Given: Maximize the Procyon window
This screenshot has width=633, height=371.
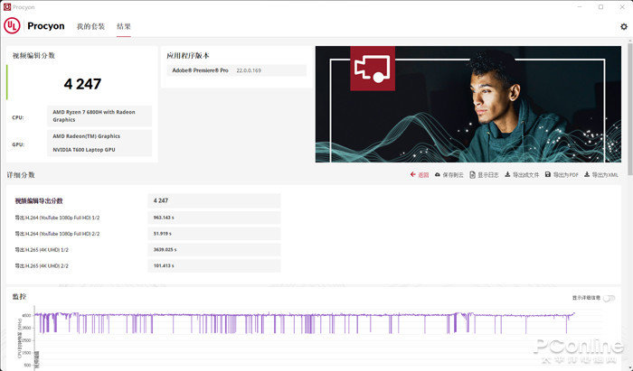Looking at the screenshot, I should tap(600, 7).
